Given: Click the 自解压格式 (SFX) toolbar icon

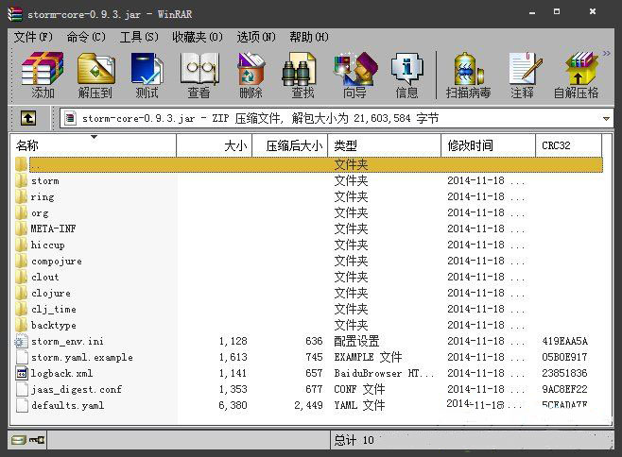Looking at the screenshot, I should click(576, 76).
